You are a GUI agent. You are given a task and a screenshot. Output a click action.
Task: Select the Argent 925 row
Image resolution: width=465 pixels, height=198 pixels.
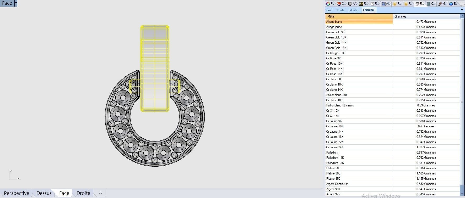[392, 194]
